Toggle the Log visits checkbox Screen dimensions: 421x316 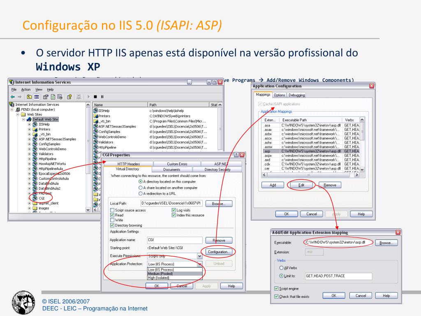[x=174, y=210]
